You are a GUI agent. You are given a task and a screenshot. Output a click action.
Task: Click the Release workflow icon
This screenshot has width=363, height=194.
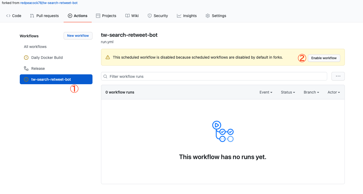(26, 68)
